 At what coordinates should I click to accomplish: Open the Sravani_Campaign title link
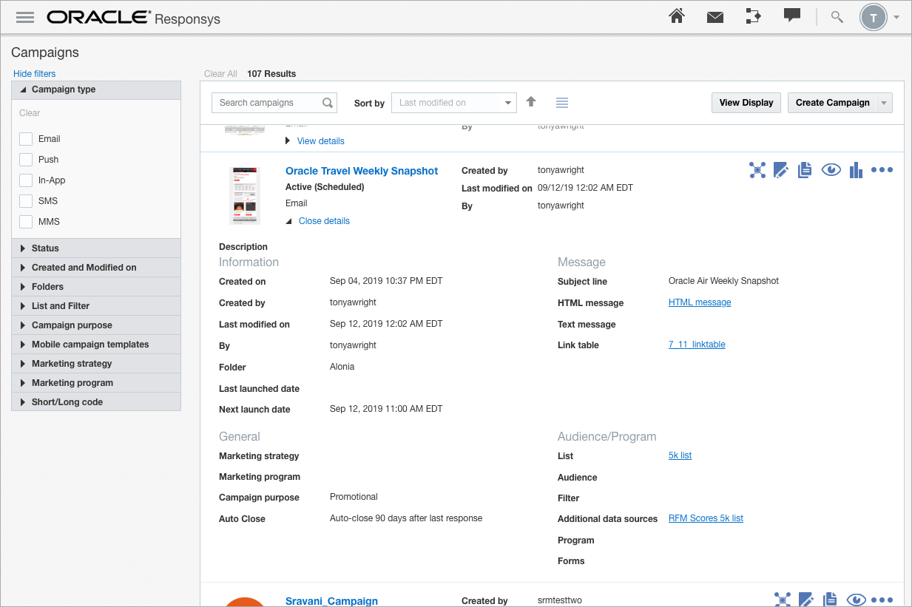coord(331,601)
